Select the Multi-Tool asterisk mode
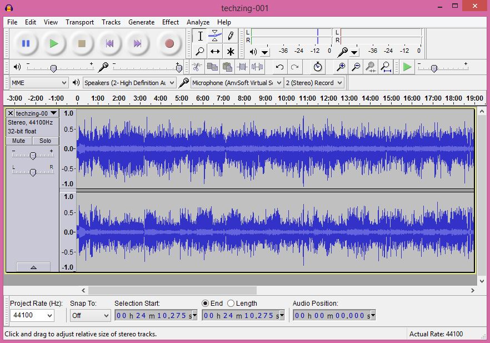Screen dimensions: 490x343 (x=231, y=51)
